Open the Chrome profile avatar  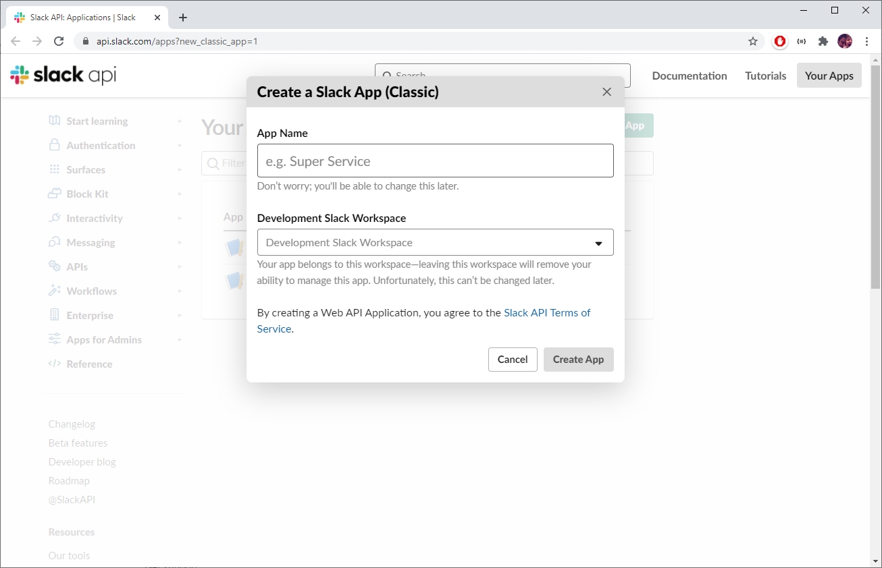(844, 41)
